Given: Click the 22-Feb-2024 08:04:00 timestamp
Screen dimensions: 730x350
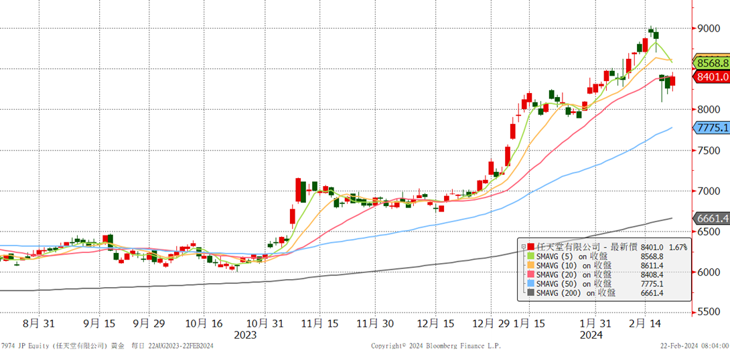Looking at the screenshot, I should [695, 346].
